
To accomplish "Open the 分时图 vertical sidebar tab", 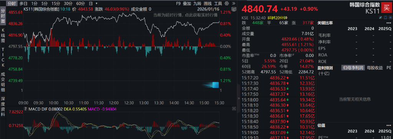I will [x=3, y=16].
